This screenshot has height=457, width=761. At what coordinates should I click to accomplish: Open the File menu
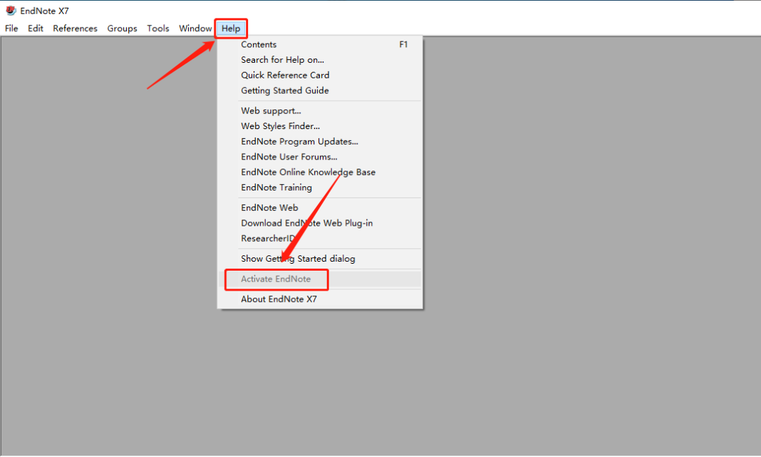[x=11, y=28]
